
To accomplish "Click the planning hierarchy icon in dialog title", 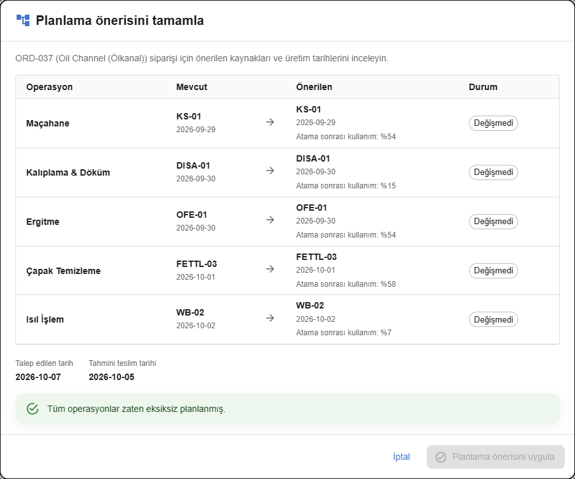I will [x=23, y=20].
